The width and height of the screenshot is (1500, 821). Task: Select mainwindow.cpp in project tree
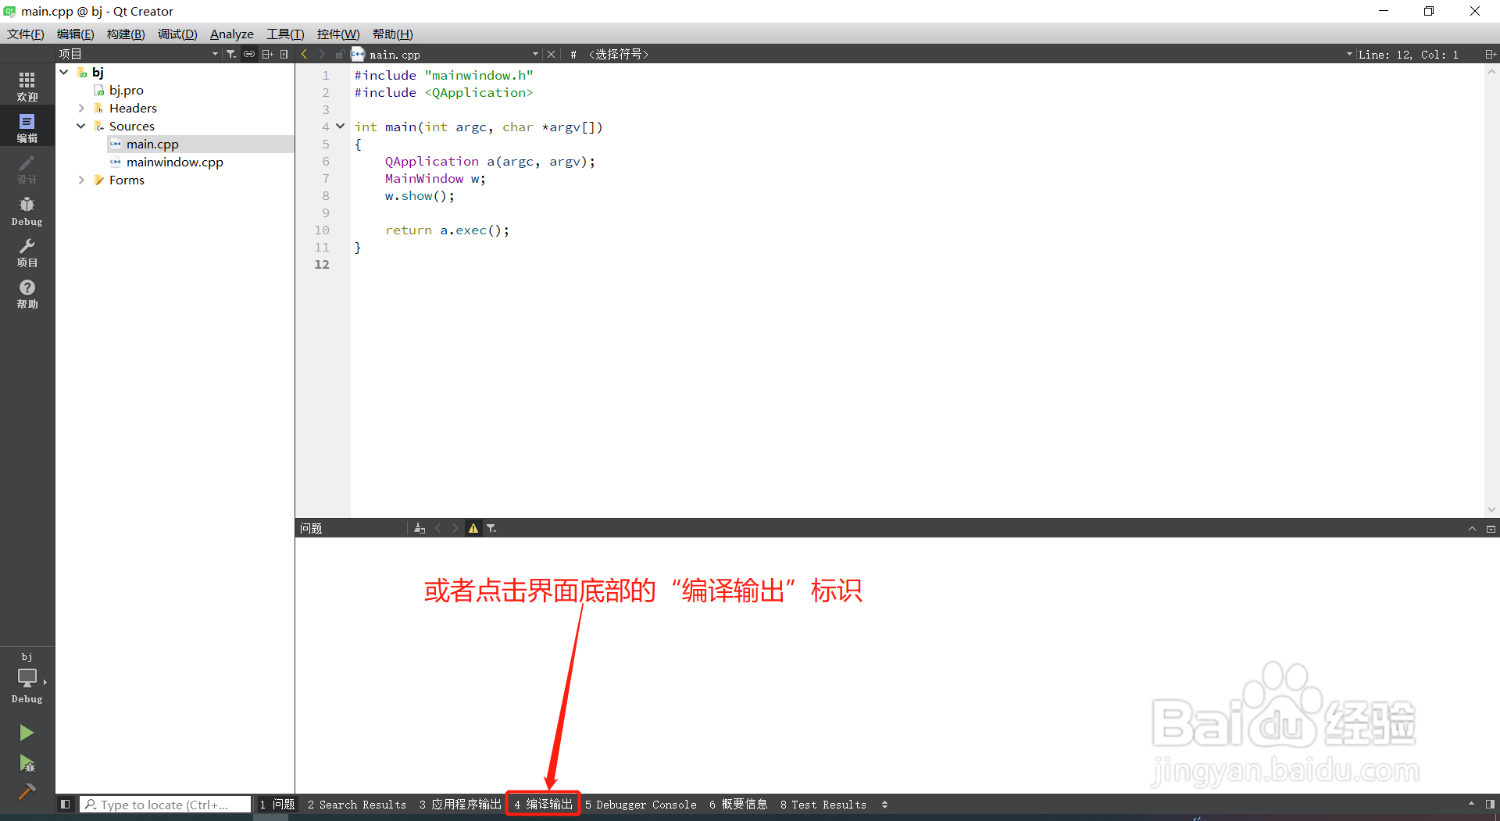pos(175,162)
